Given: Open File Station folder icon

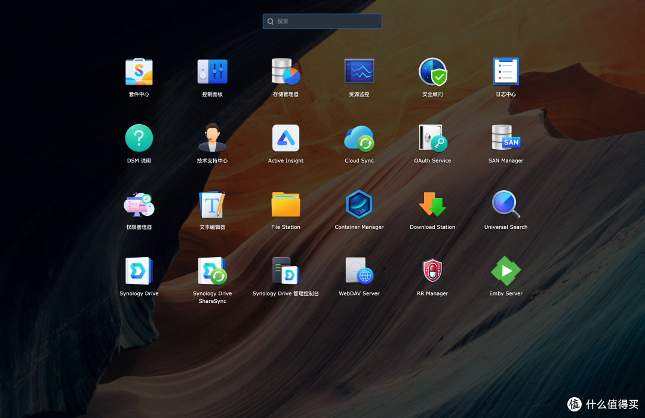Looking at the screenshot, I should (x=285, y=205).
